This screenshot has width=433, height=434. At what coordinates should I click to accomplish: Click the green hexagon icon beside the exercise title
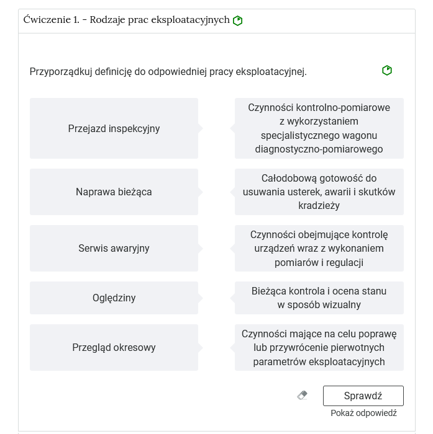point(237,20)
